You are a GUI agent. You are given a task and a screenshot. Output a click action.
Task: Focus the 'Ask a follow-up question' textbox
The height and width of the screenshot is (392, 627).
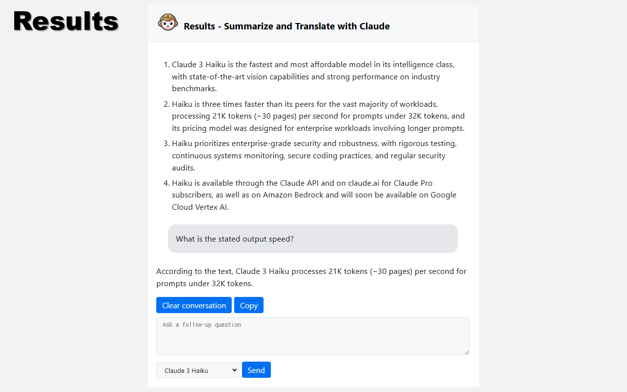pos(313,336)
